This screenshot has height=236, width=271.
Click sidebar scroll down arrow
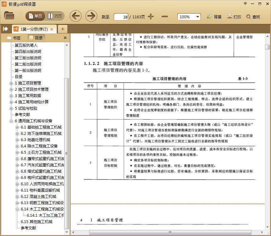pos(67,232)
